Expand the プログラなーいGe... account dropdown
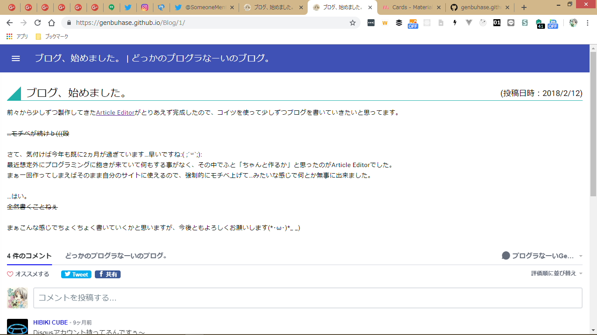 click(542, 256)
